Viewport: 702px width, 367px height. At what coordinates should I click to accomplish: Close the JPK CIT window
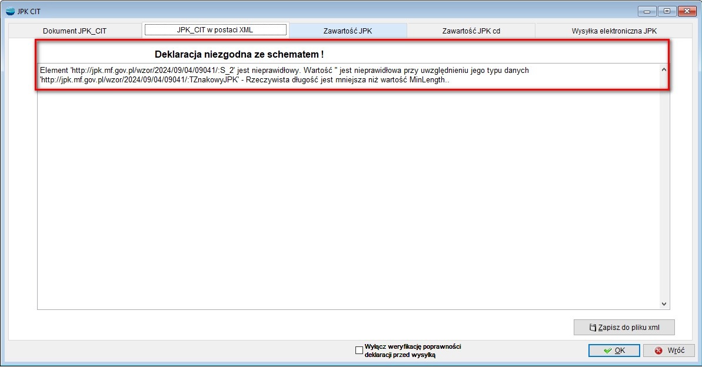point(686,11)
